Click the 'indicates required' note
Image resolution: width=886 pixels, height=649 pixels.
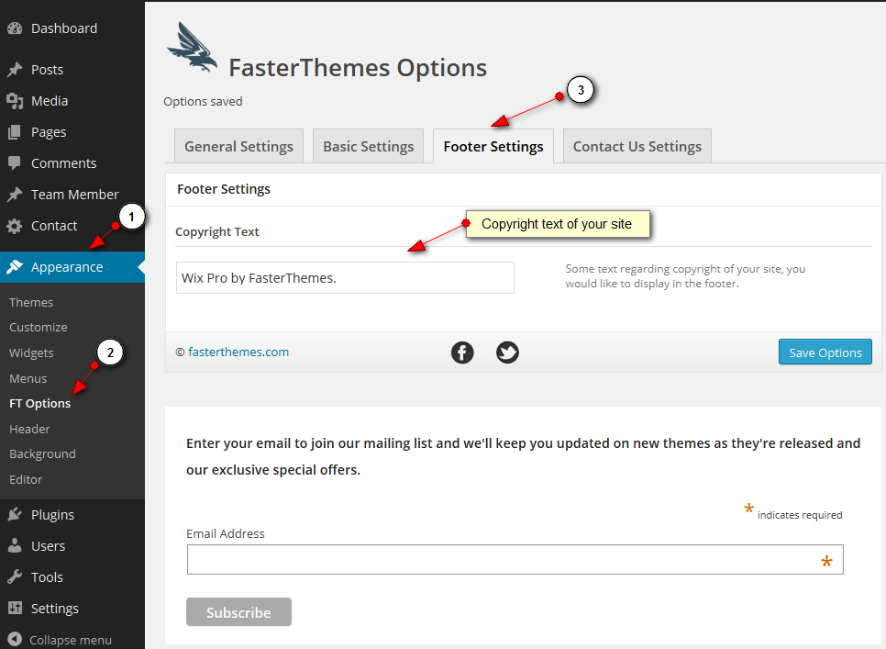click(x=800, y=515)
